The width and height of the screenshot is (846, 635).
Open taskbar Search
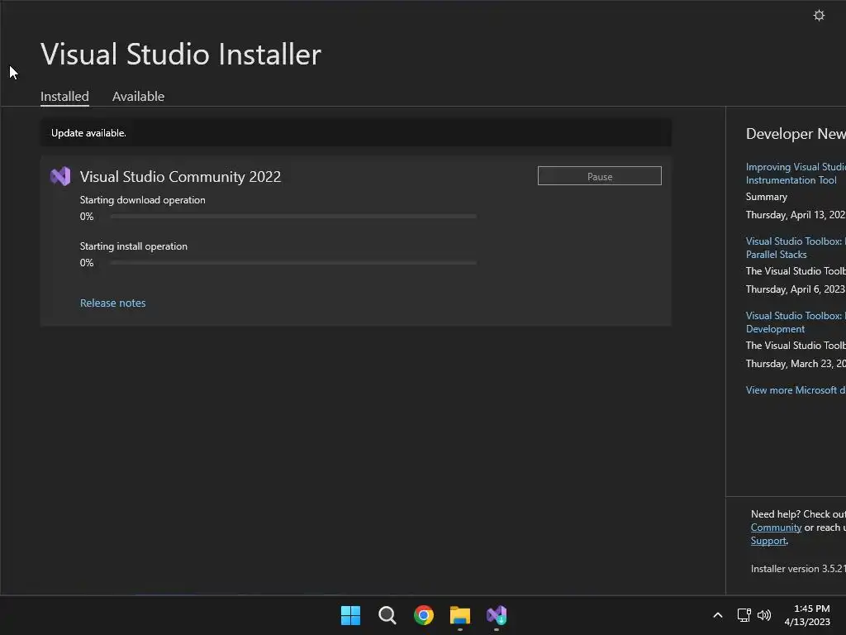[x=387, y=615]
